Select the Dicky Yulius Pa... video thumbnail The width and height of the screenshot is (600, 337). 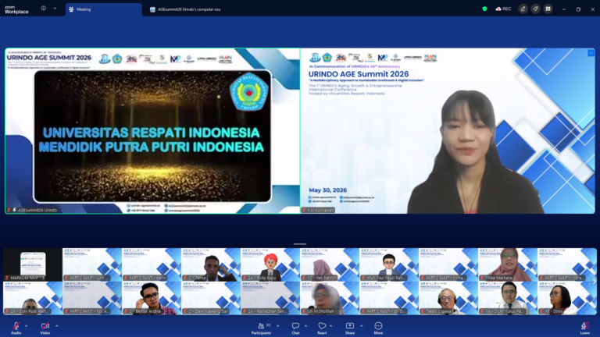point(507,298)
